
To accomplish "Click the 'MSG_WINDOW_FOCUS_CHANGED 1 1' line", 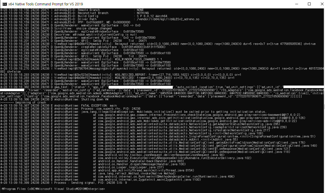I will tap(81, 59).
